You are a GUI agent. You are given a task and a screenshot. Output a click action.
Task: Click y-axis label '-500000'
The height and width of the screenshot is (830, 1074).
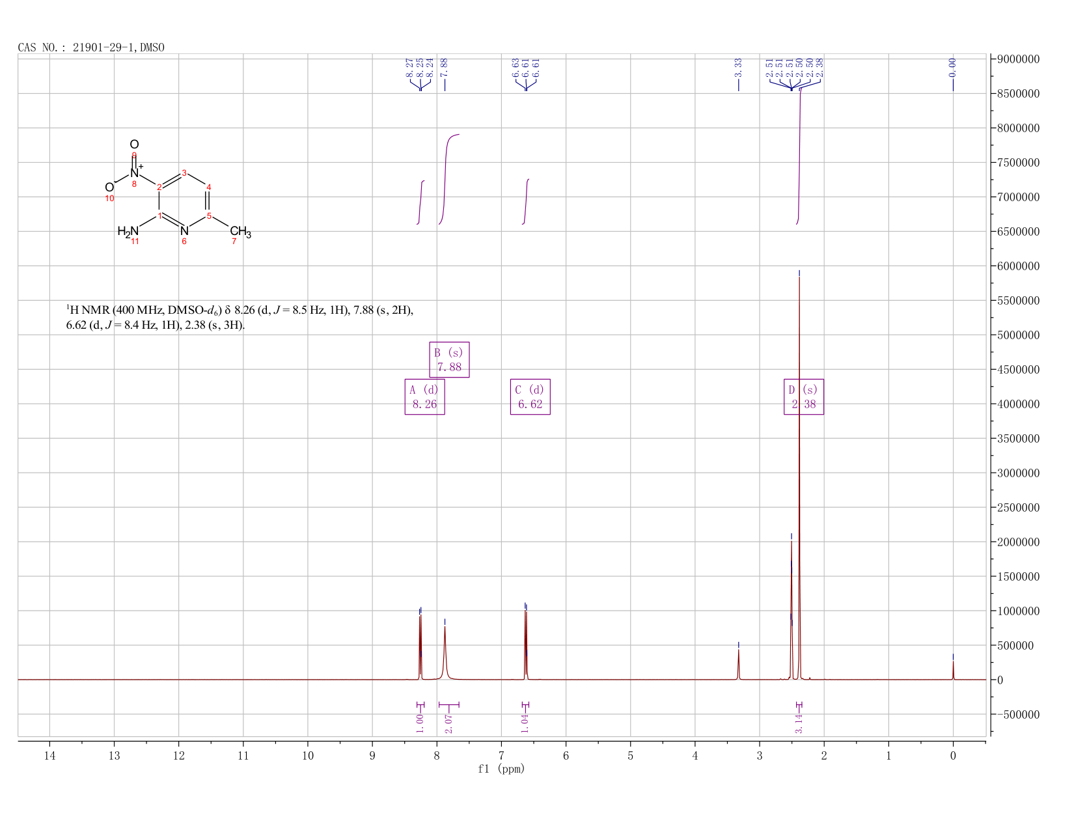click(x=1018, y=714)
